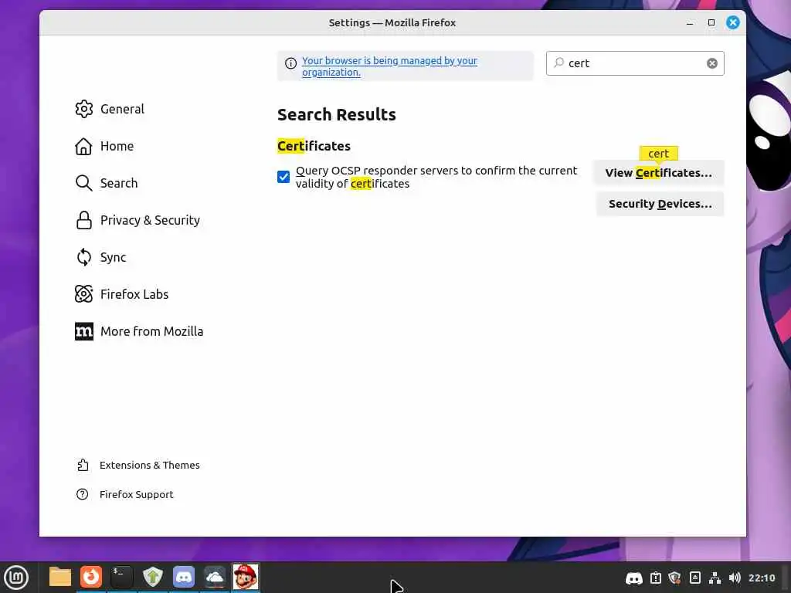Click the View Certificates button
This screenshot has width=791, height=593.
pyautogui.click(x=659, y=173)
